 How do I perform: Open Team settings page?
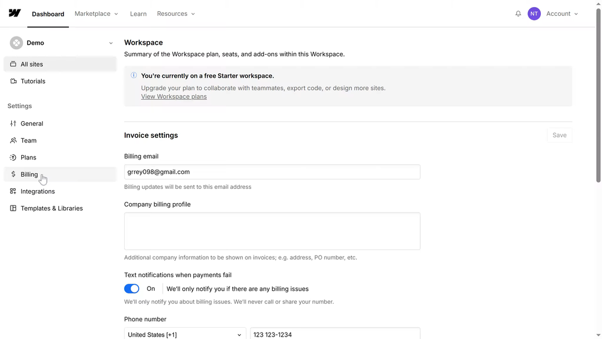28,141
